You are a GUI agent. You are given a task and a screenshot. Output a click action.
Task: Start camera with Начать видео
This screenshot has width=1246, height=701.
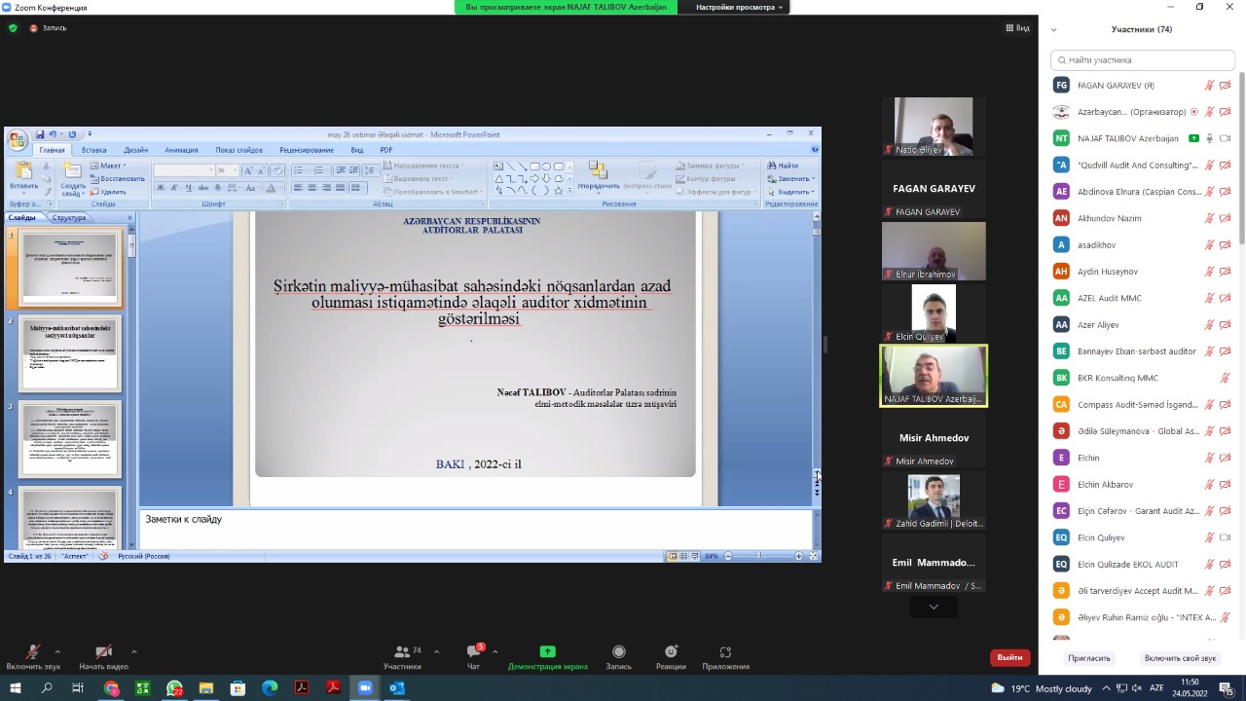(x=103, y=653)
